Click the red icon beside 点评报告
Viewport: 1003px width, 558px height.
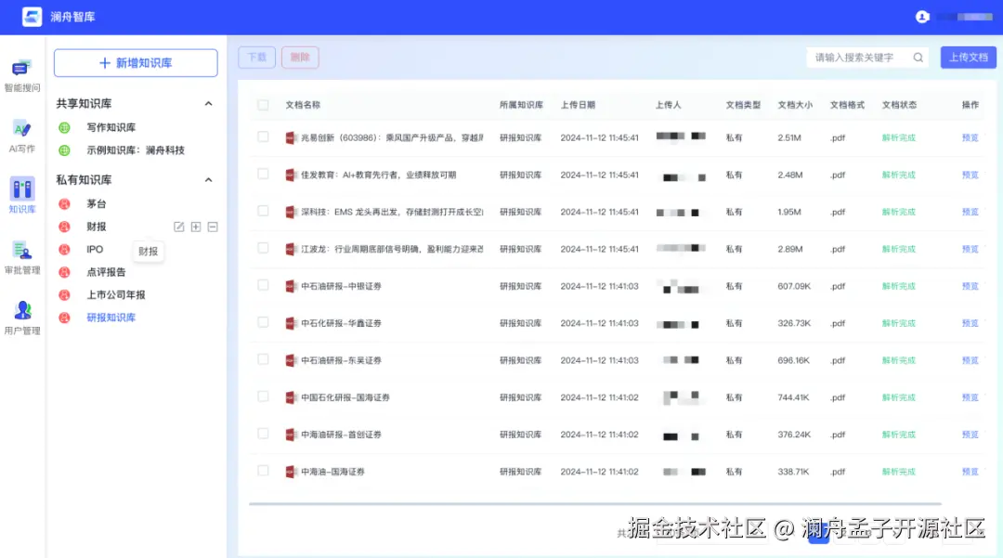coord(64,272)
